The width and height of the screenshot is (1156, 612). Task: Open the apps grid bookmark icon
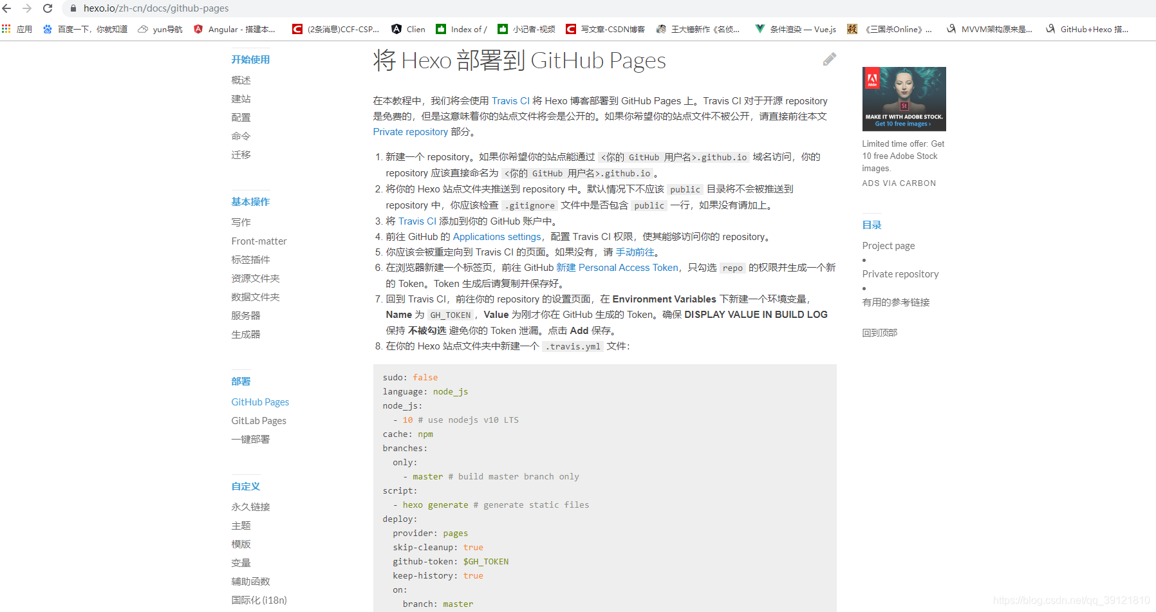pyautogui.click(x=6, y=29)
